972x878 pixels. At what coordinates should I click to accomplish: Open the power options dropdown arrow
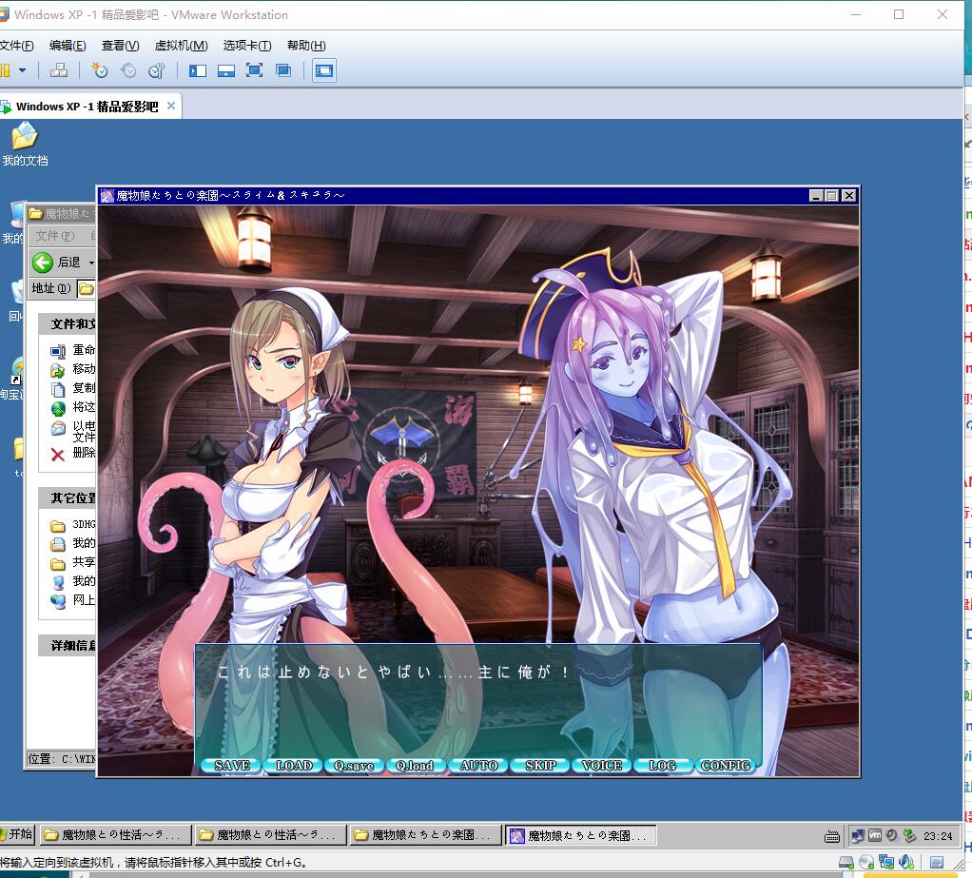(x=22, y=70)
